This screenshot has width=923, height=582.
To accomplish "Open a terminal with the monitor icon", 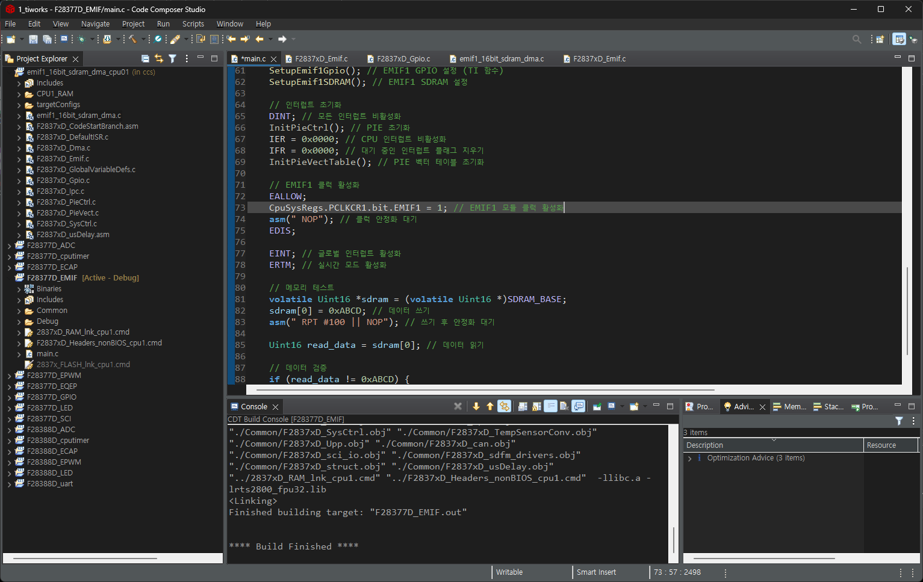I will (x=64, y=39).
